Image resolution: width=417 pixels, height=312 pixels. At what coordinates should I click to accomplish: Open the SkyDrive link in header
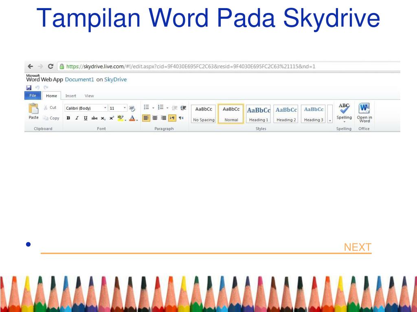[x=115, y=79]
